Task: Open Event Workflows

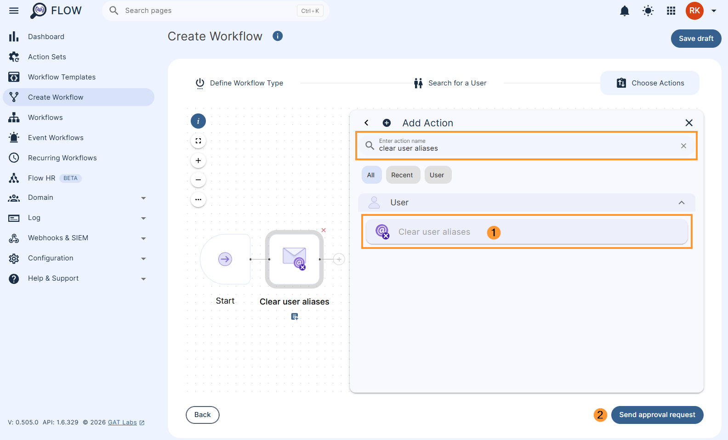Action: coord(79,138)
